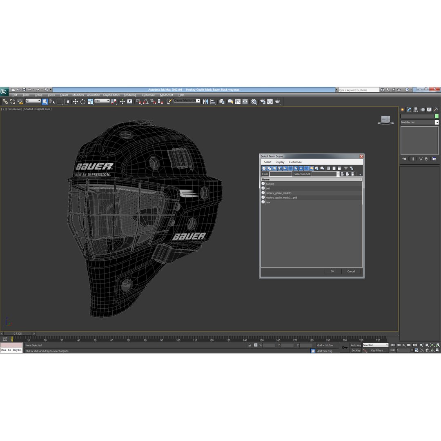The image size is (441, 441).
Task: Select the backing object in list
Action: (x=311, y=184)
